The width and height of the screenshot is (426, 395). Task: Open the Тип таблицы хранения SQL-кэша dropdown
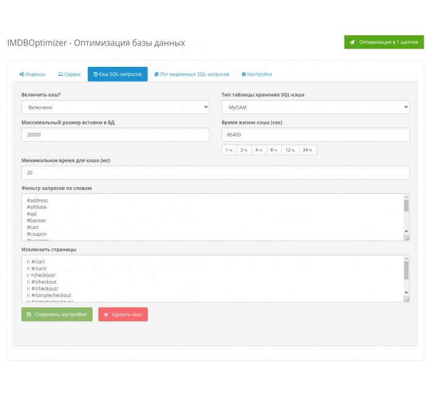[315, 107]
